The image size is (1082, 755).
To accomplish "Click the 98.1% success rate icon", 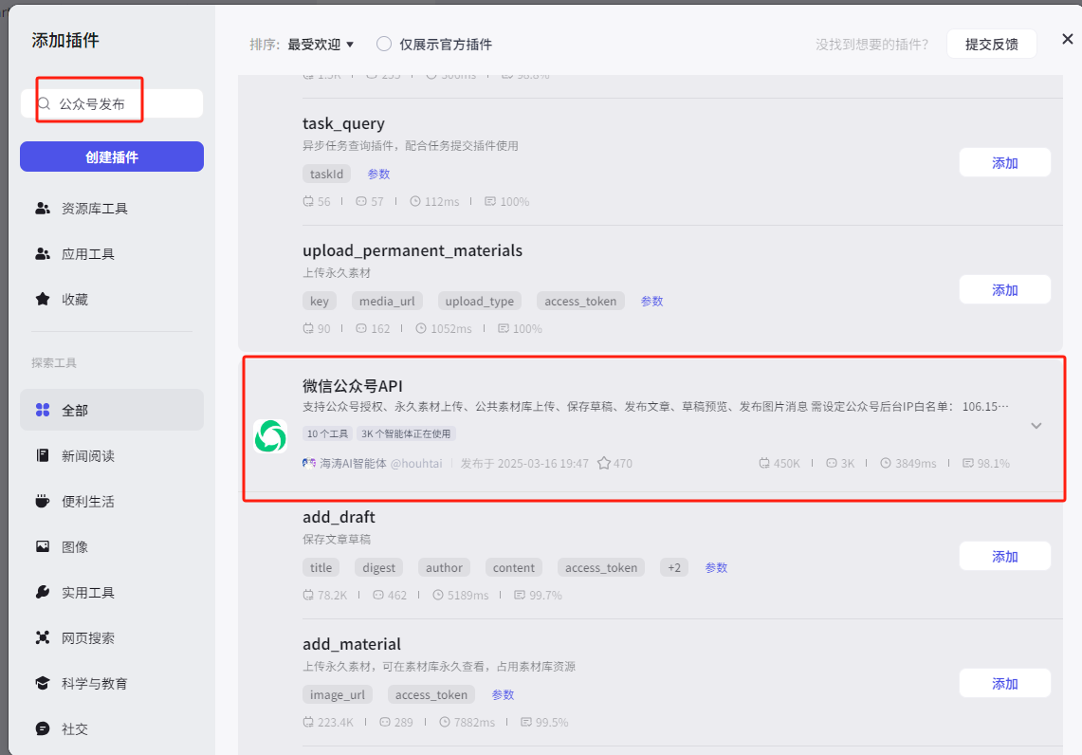I will (x=968, y=463).
